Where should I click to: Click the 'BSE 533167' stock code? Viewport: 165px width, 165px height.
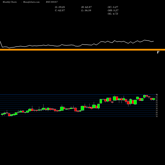pos(52,2)
